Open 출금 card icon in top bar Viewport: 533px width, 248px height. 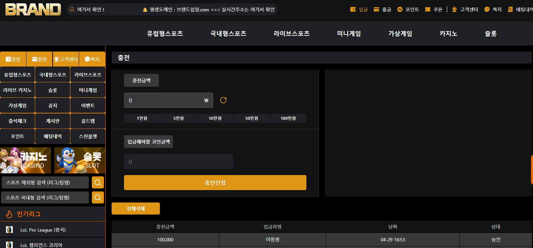376,9
